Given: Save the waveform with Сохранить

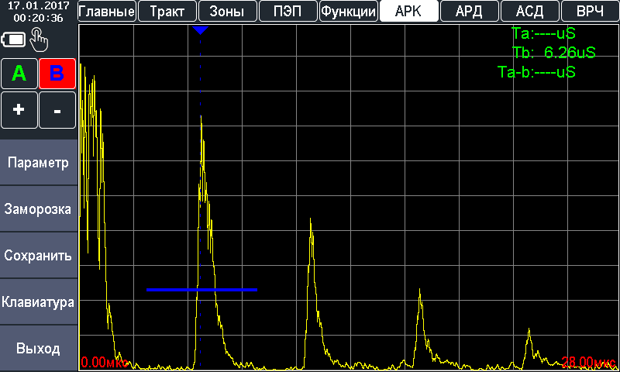Looking at the screenshot, I should tap(39, 256).
